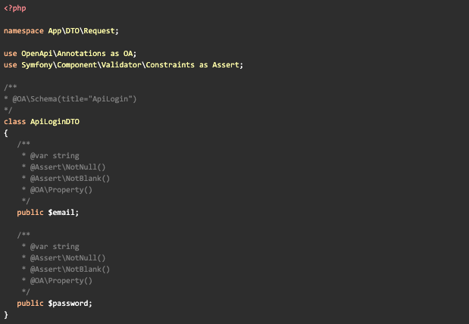Click the namespace keyword
Screen dimensions: 469x324
(23, 31)
